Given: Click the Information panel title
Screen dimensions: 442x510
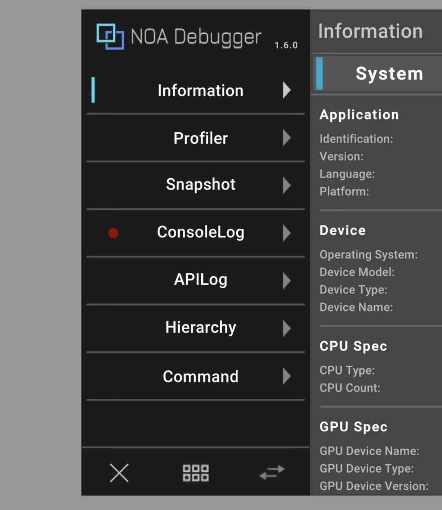Looking at the screenshot, I should [370, 31].
